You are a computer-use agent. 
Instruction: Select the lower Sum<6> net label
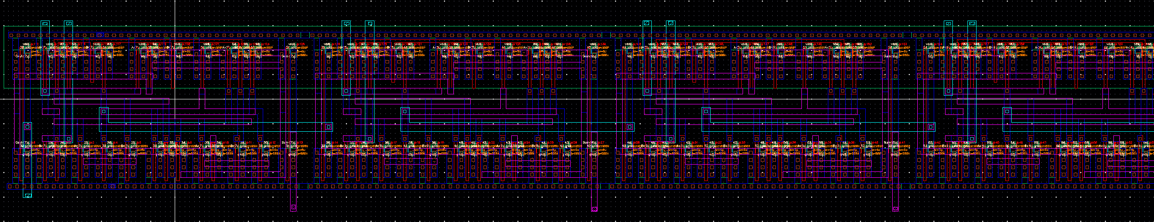pos(590,143)
